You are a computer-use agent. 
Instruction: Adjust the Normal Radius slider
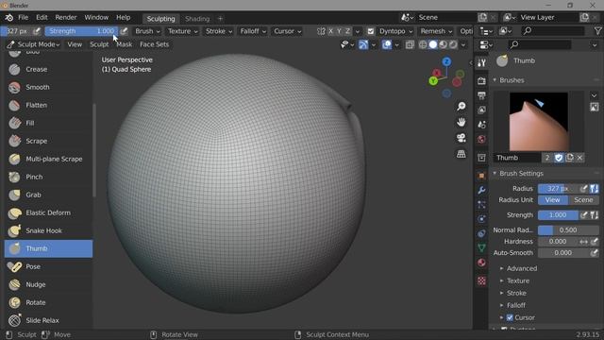click(x=568, y=230)
